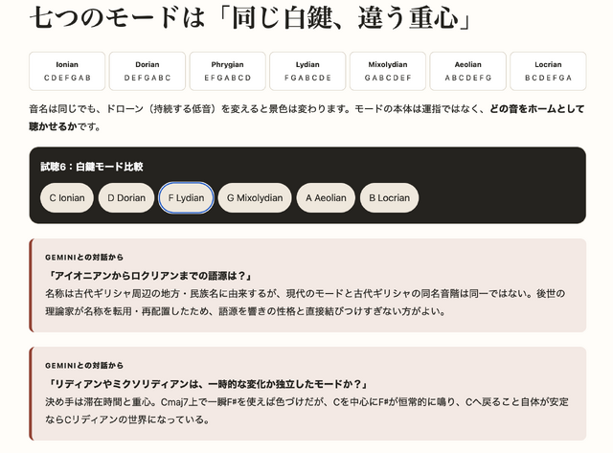
Task: Play the C Ionian sample
Action: pyautogui.click(x=67, y=198)
